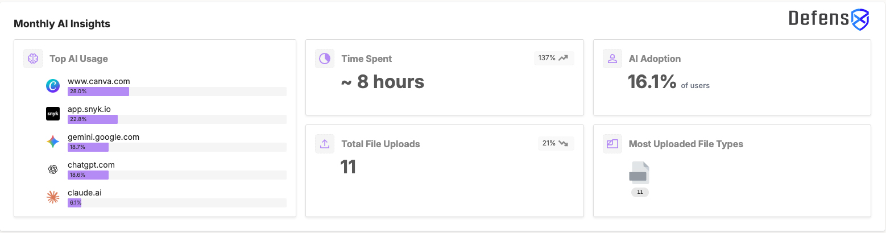This screenshot has height=233, width=886.
Task: Click the 137% upward trend badge
Action: point(553,58)
